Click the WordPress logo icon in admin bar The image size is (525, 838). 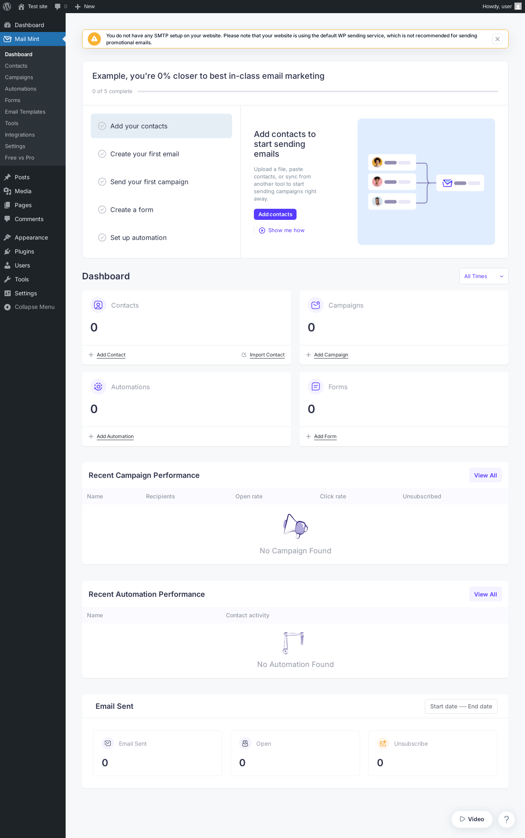tap(7, 7)
